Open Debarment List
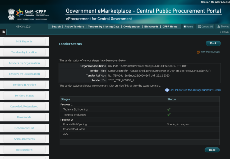Screen dimensions: 230x159 click(x=24, y=128)
